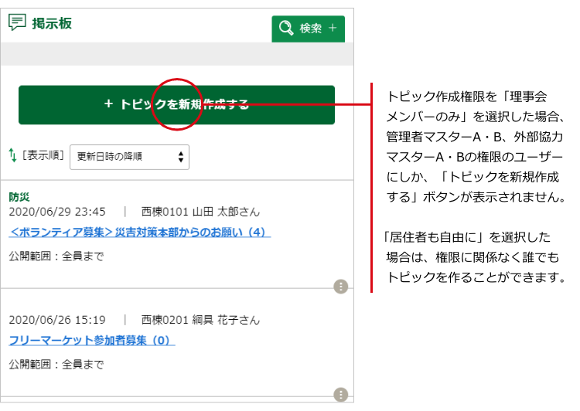Click the 掲示板 page heading

pyautogui.click(x=52, y=23)
